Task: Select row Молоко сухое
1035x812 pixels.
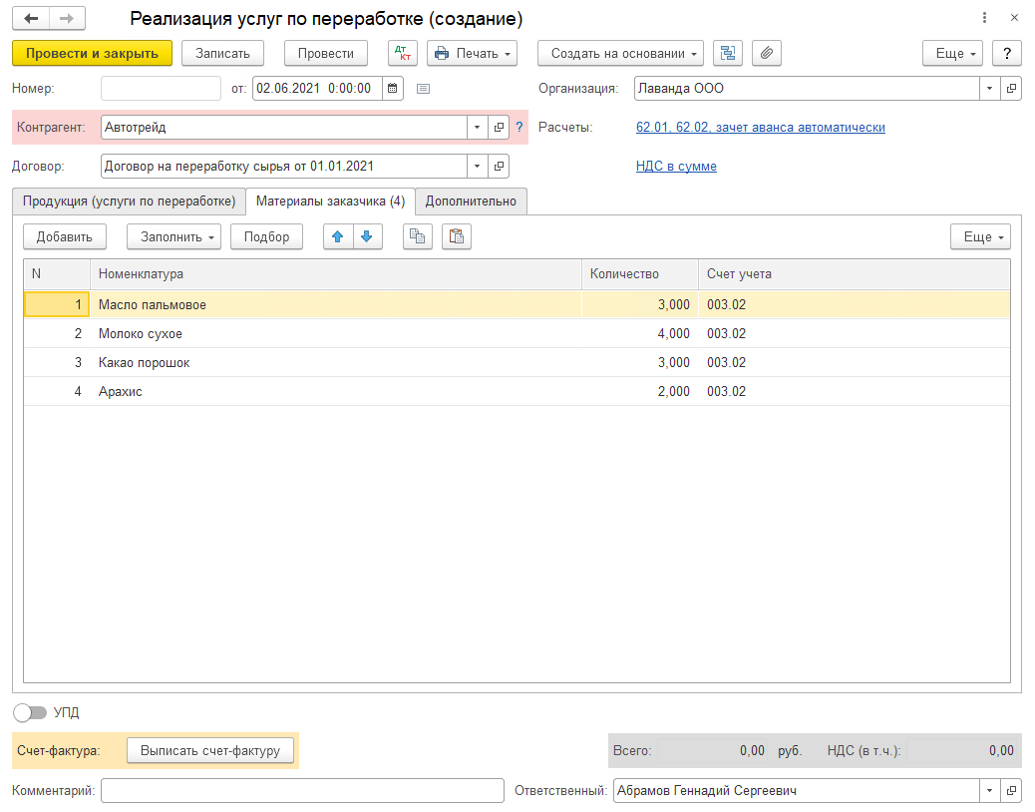Action: [517, 334]
